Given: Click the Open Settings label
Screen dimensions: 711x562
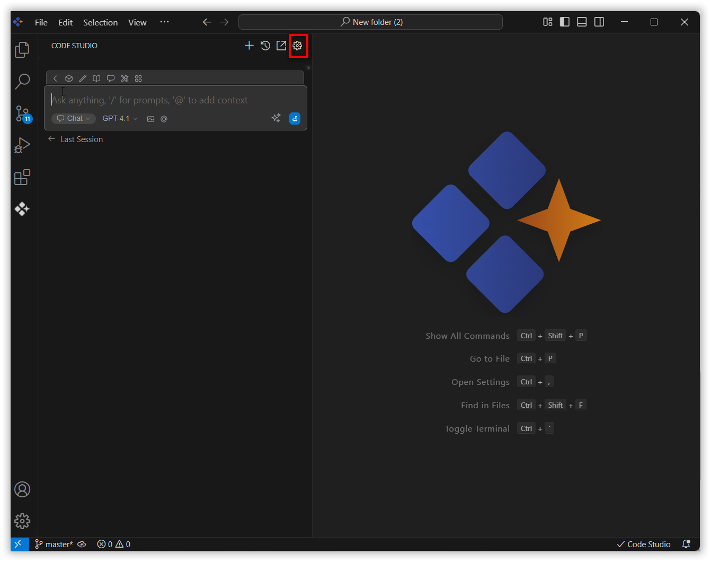Looking at the screenshot, I should (481, 382).
